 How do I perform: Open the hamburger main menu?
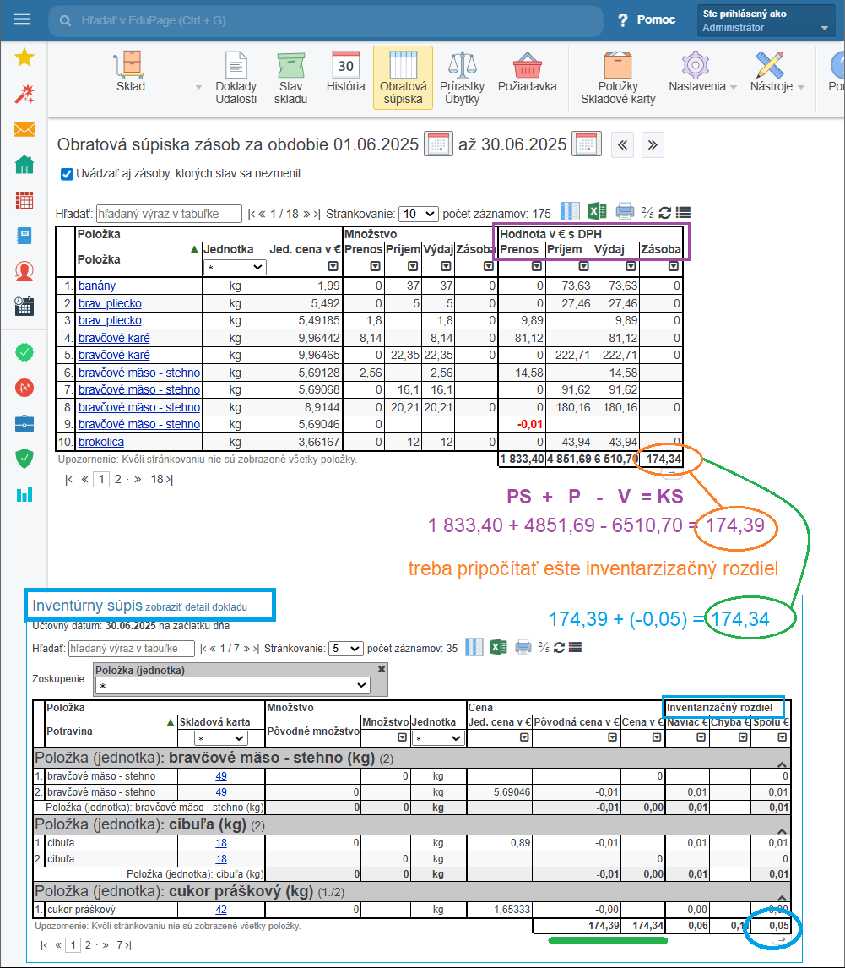[x=22, y=19]
